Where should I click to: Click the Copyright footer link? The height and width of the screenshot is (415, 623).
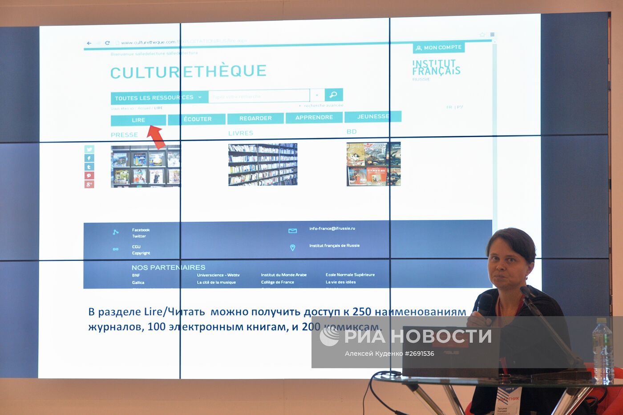coord(141,253)
